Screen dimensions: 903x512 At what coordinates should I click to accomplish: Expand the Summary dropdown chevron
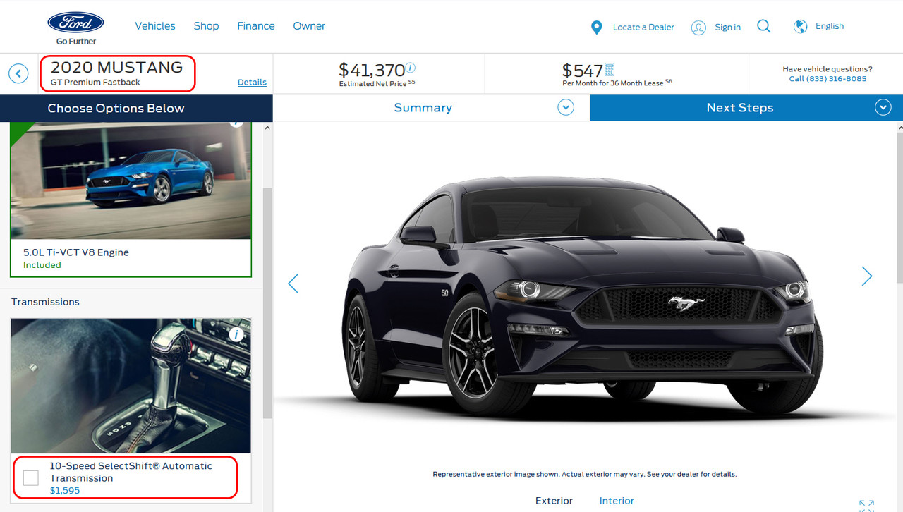[566, 108]
